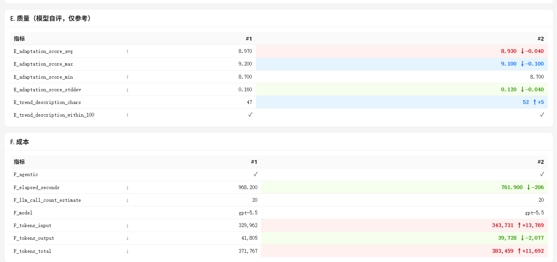Click the up arrow beside E_adaptation_score_min
The image size is (557, 262).
[x=127, y=77]
